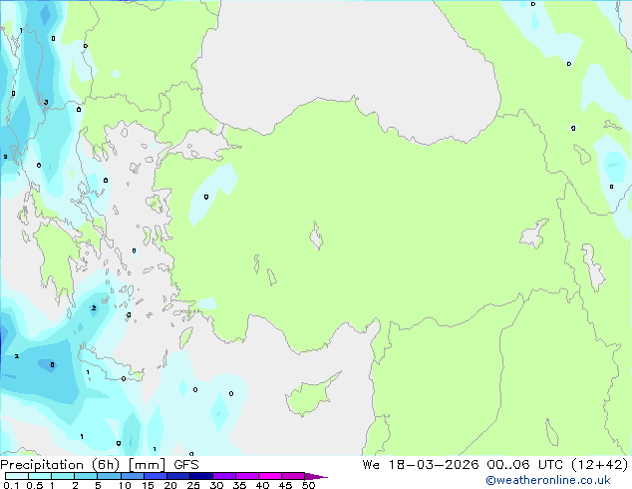This screenshot has width=632, height=489.
Task: Click the 10–15 mm legend color swatch
Action: [132, 476]
